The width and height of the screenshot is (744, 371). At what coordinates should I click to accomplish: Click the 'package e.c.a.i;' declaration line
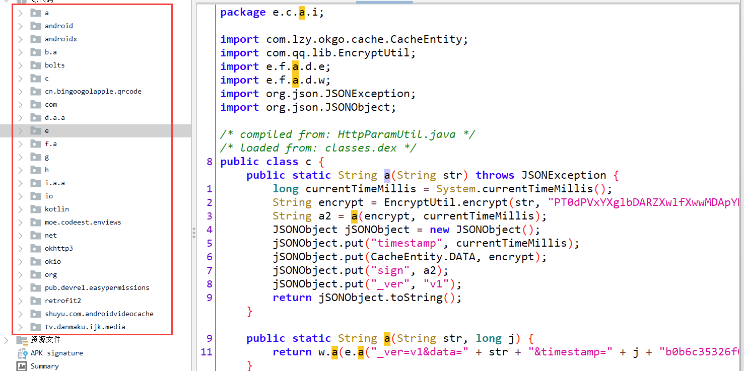click(x=272, y=12)
